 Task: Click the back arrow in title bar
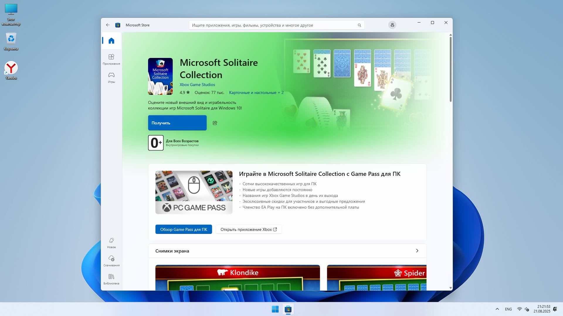(108, 25)
